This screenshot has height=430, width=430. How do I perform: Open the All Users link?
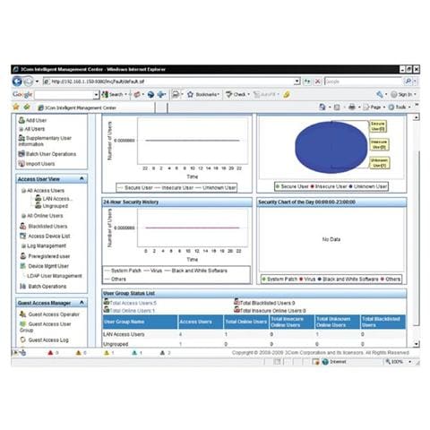click(35, 129)
